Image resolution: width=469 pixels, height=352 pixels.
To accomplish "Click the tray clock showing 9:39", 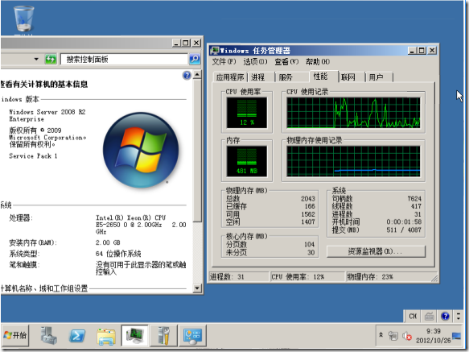I will click(434, 336).
